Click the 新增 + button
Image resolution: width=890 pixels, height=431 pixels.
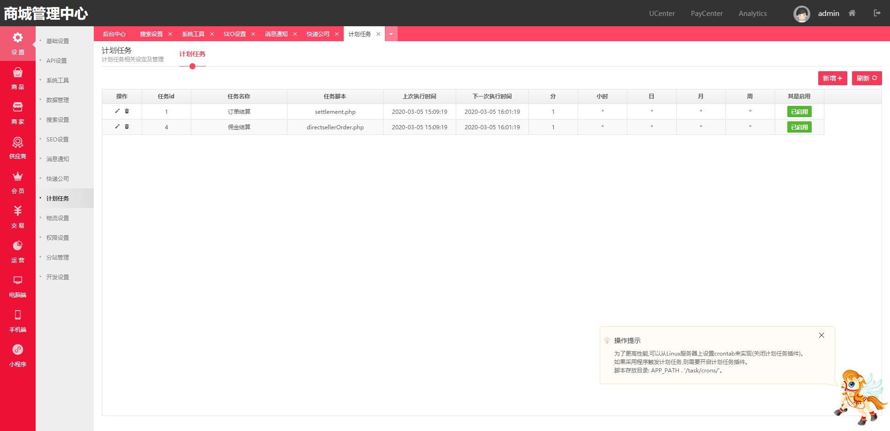pos(832,78)
